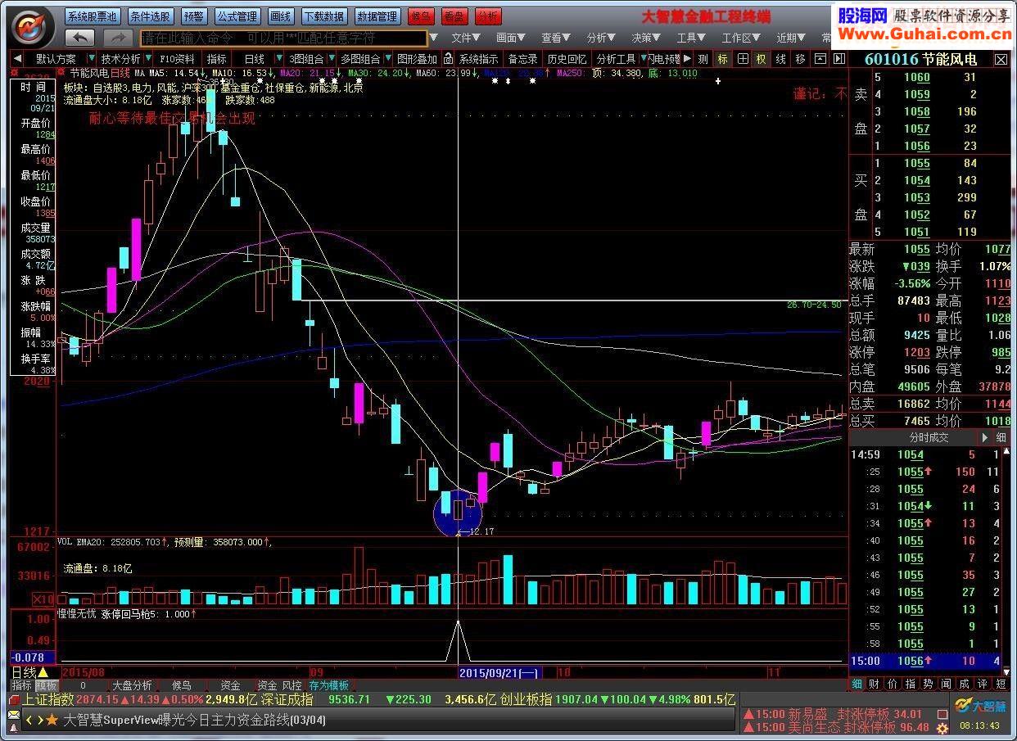Open the 画面 menu dropdown
This screenshot has height=741, width=1017.
(x=510, y=38)
